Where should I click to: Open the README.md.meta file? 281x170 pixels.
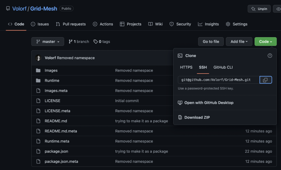click(x=61, y=131)
